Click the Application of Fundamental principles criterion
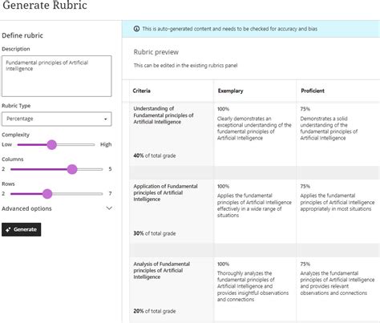This screenshot has width=380, height=323. 165,192
